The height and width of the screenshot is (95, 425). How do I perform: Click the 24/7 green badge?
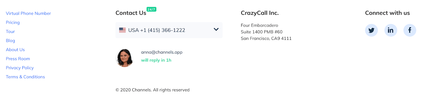(x=151, y=9)
